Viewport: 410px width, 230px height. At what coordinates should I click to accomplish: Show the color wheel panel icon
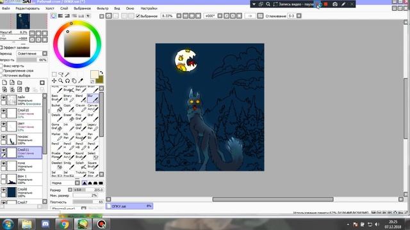(54, 16)
